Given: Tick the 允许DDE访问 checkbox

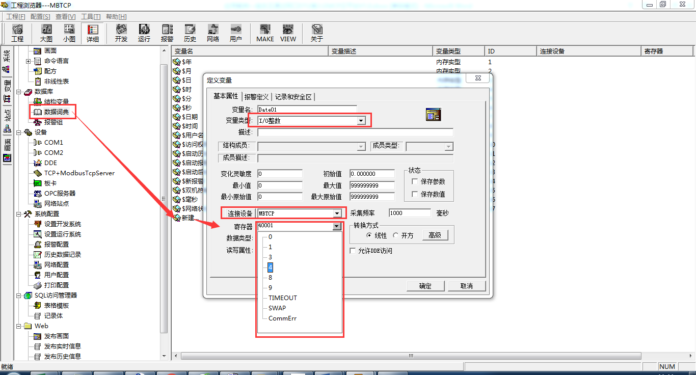Looking at the screenshot, I should pos(353,251).
